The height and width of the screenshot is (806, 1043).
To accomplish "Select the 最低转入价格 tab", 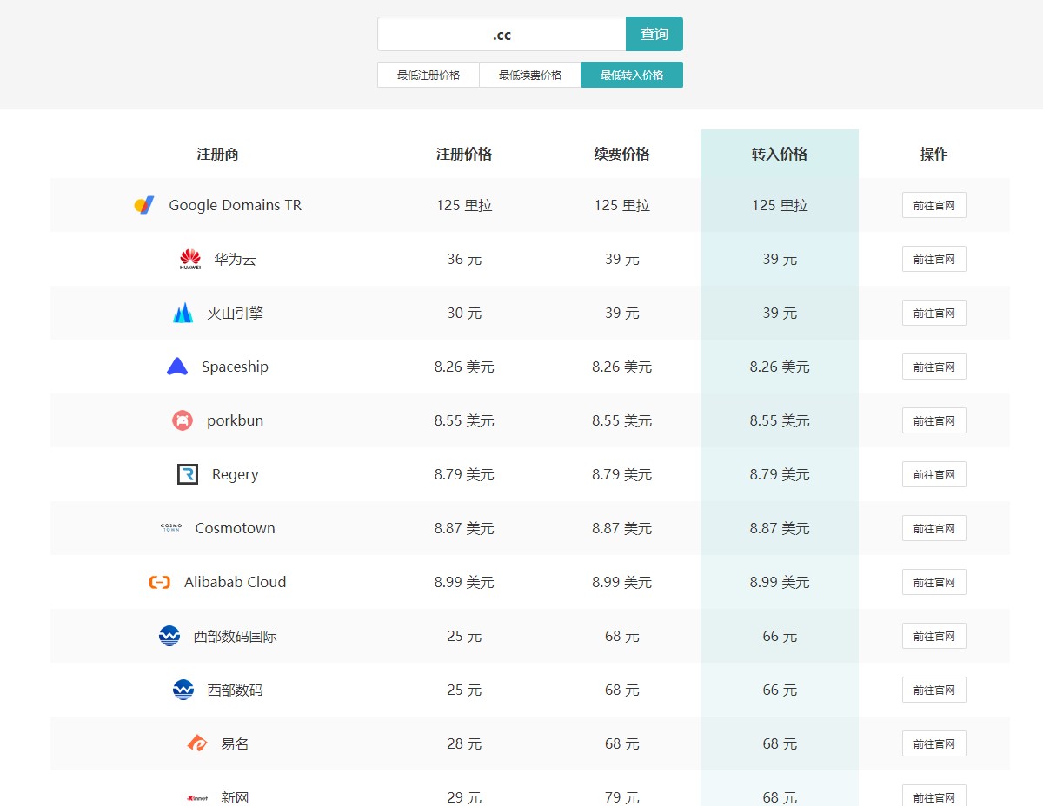I will point(632,75).
